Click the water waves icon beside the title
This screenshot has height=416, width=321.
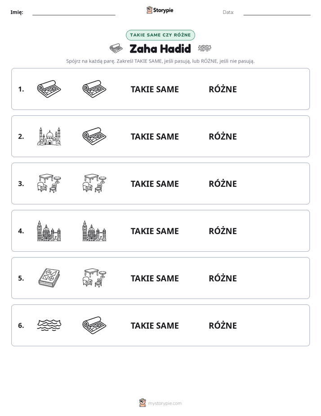205,48
